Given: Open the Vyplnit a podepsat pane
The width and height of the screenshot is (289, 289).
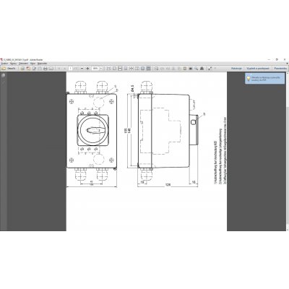Looking at the screenshot, I should tap(258, 69).
